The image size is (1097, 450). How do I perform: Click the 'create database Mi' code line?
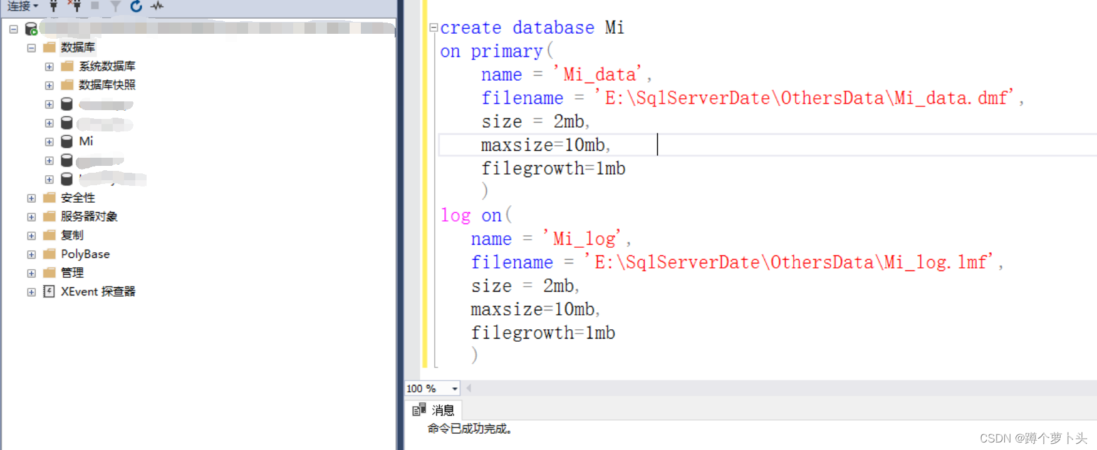click(532, 28)
